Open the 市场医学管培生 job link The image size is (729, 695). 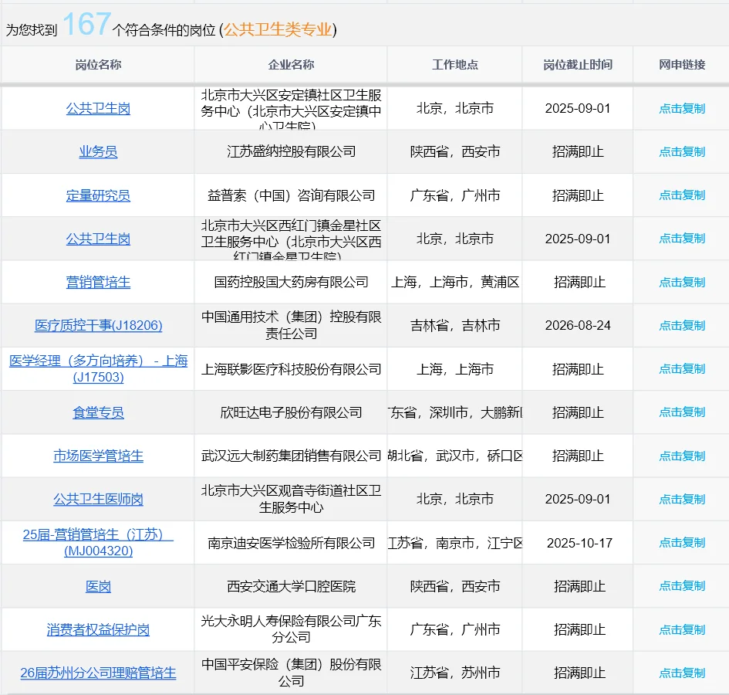[x=98, y=456]
